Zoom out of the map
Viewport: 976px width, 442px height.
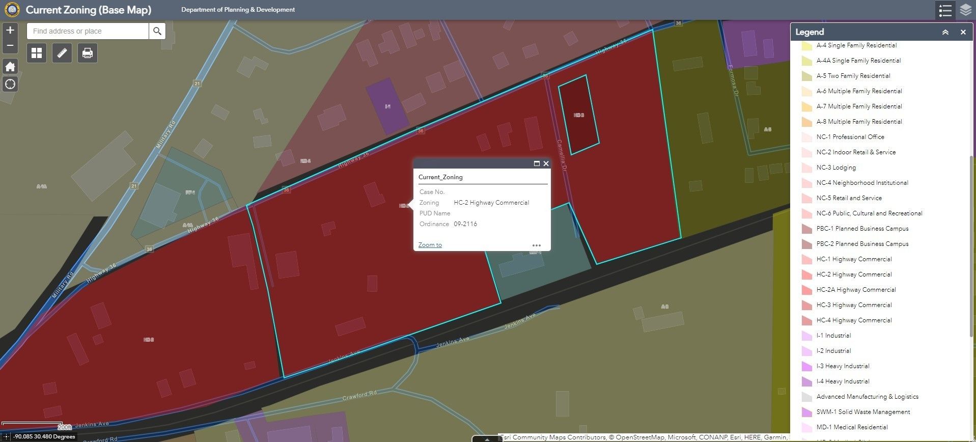pos(10,46)
